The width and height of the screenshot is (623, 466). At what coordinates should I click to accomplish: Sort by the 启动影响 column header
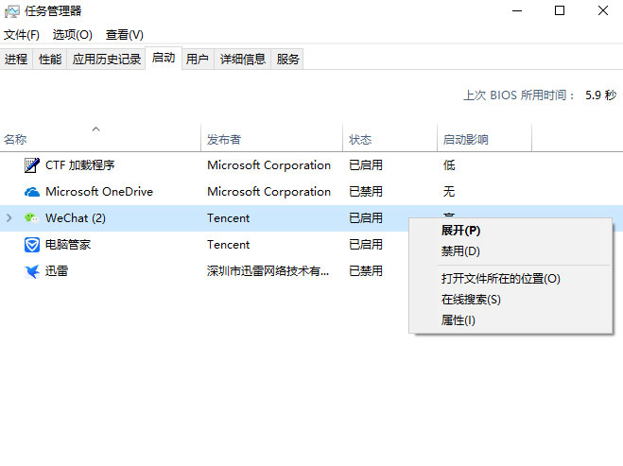(x=484, y=140)
